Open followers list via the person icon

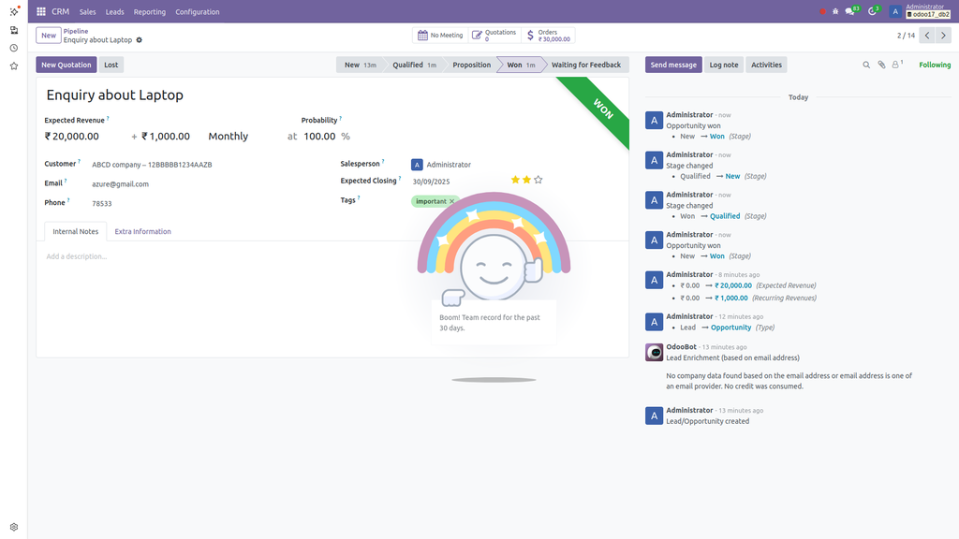point(895,65)
